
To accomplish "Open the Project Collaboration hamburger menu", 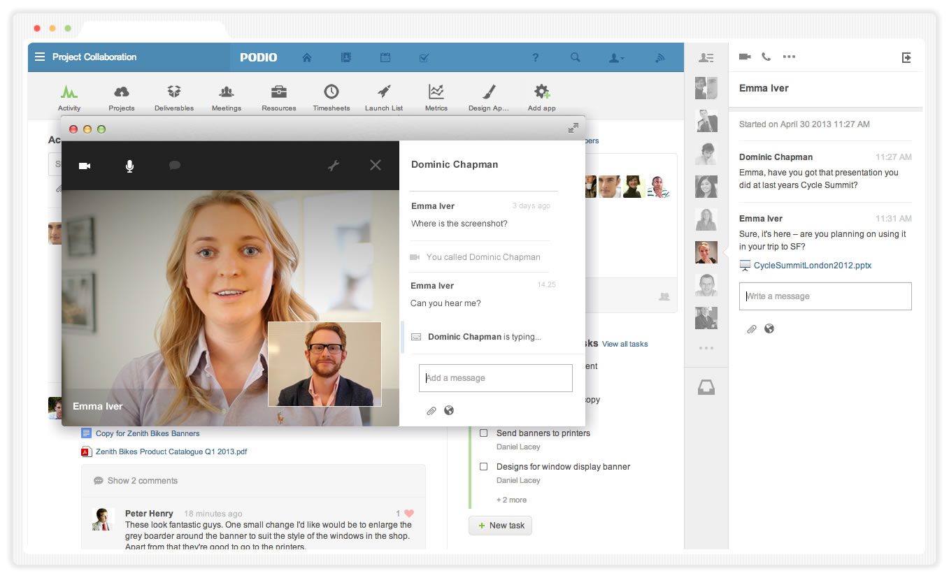I will (x=40, y=57).
